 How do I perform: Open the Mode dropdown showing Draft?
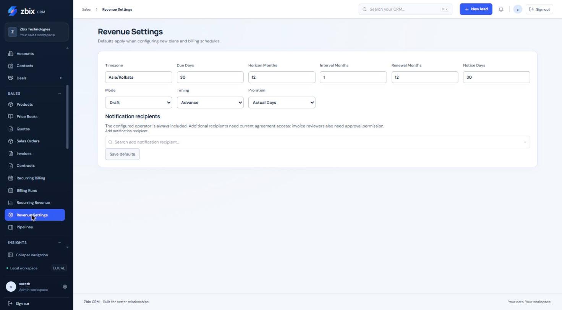(x=138, y=102)
